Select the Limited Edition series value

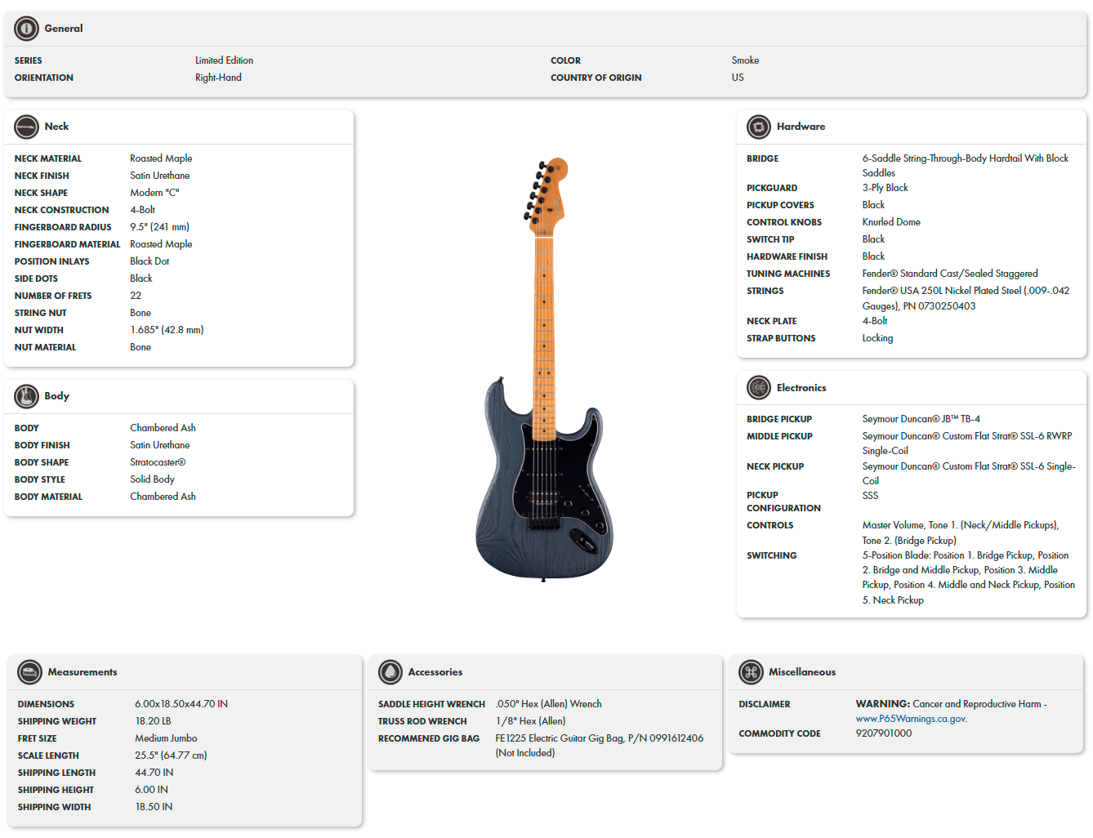[224, 60]
